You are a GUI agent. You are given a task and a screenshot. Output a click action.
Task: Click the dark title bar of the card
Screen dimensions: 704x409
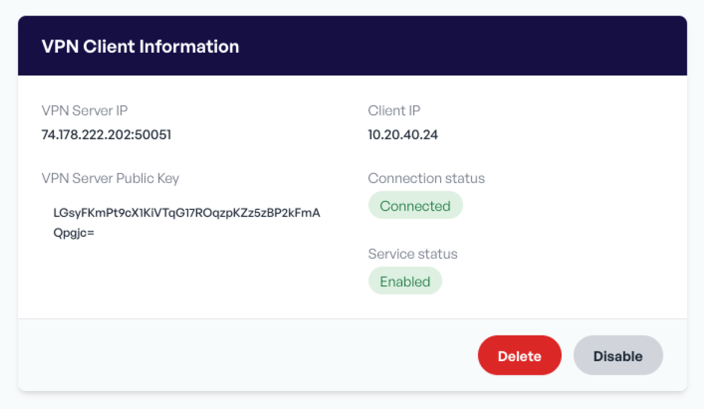point(352,46)
